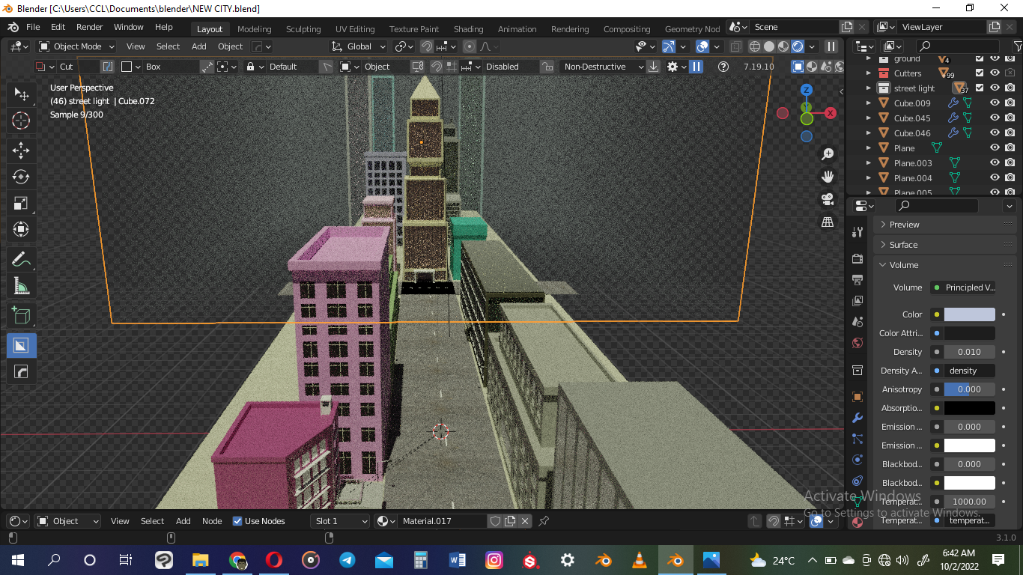Click the volume Color swatch
Image resolution: width=1023 pixels, height=575 pixels.
[x=970, y=314]
